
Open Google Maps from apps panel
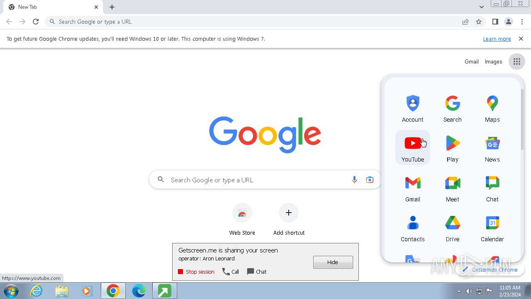point(492,108)
